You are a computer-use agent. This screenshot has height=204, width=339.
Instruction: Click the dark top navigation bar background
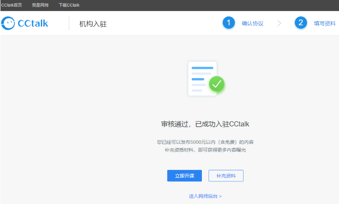(195, 5)
